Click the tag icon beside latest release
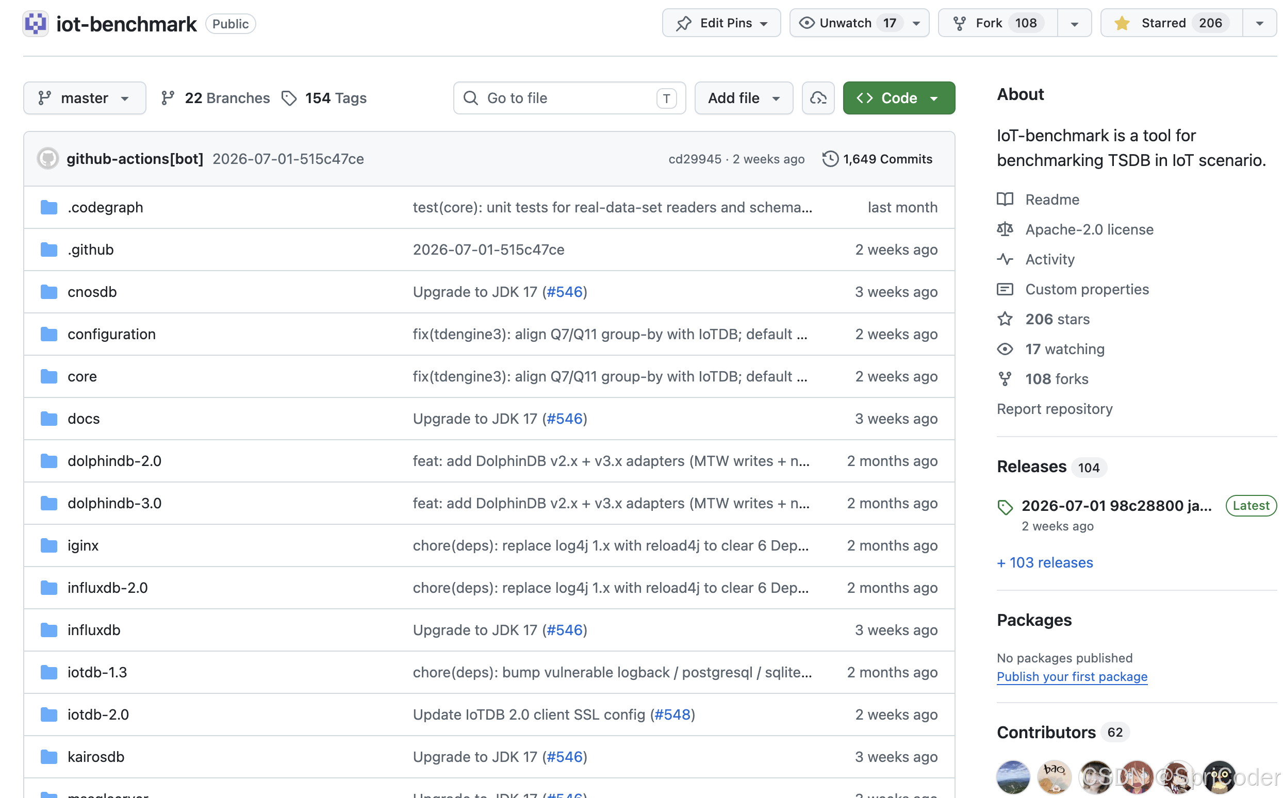The image size is (1283, 798). point(1006,508)
